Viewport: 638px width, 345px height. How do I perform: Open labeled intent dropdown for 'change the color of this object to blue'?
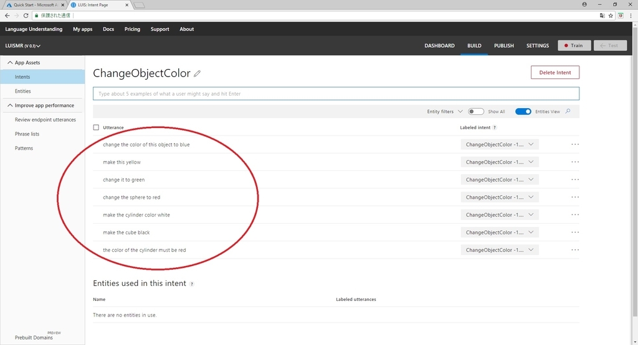pos(500,144)
